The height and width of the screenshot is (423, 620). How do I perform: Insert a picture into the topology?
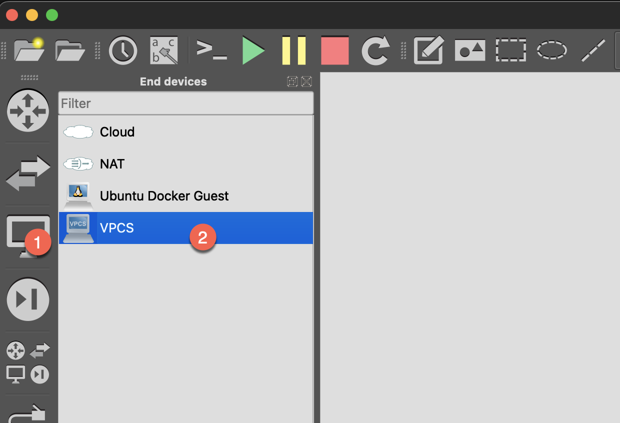[469, 50]
